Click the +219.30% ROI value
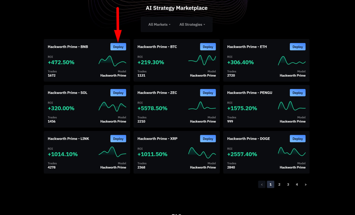 151,62
